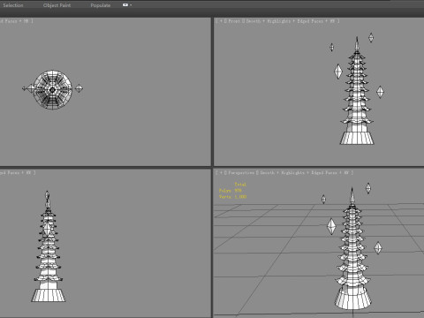Select the large diamond left of the Perspective pagoda

pos(331,226)
